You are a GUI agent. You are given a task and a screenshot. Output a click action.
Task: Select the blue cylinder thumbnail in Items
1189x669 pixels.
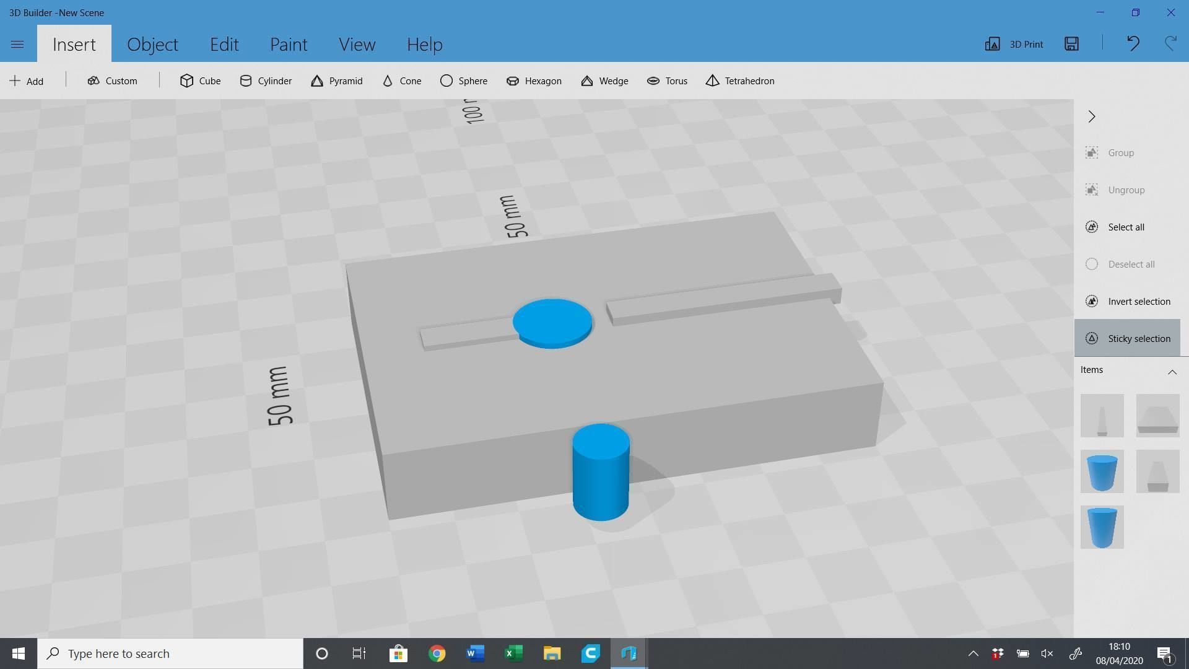(x=1102, y=471)
